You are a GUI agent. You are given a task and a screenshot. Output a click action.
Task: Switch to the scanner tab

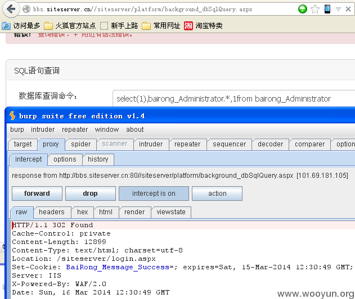tap(115, 144)
